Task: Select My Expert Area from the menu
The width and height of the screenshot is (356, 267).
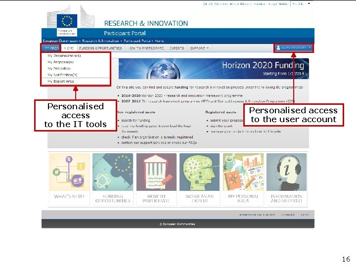Action: pos(61,81)
